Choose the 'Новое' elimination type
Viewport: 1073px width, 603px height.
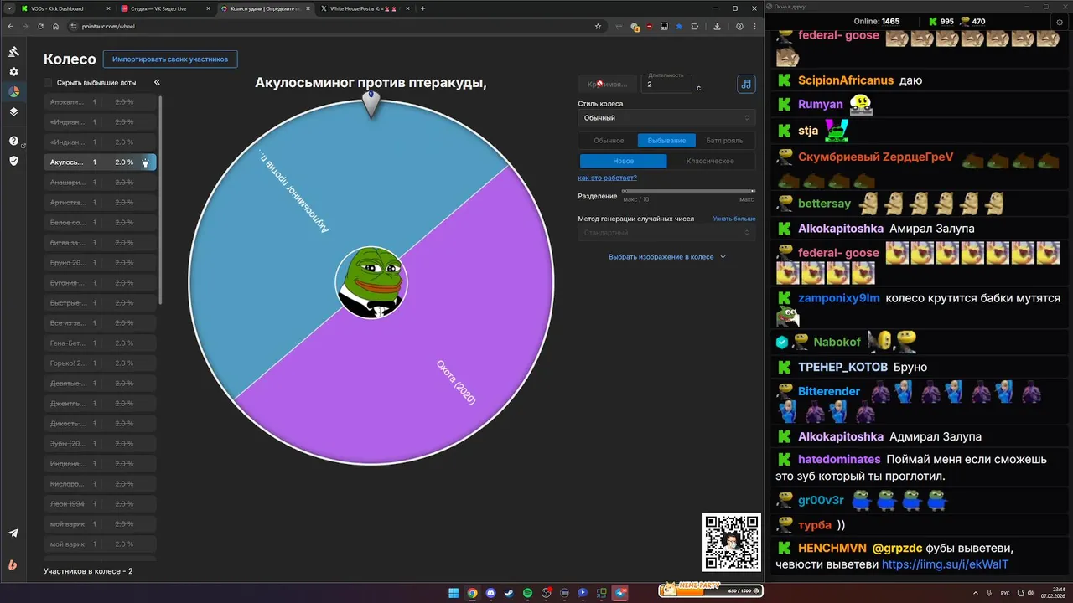(624, 161)
